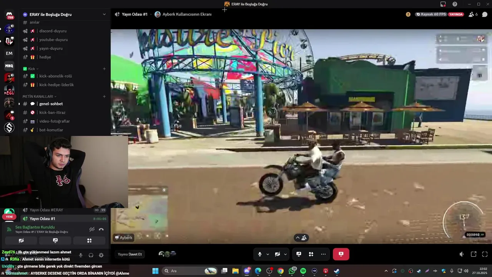
Task: Open Steam from the taskbar
Action: [x=337, y=271]
